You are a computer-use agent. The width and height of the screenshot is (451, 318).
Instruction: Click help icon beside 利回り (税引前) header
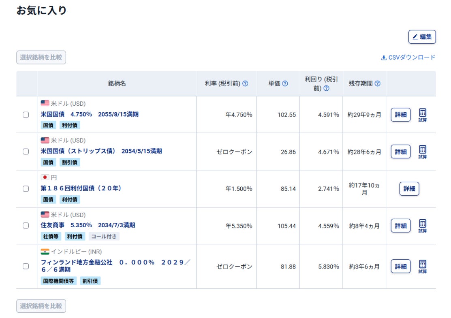(326, 88)
